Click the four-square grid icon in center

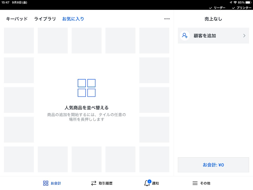coord(87,88)
